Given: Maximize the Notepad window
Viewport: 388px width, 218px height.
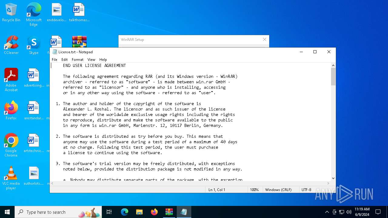Looking at the screenshot, I should click(x=315, y=52).
